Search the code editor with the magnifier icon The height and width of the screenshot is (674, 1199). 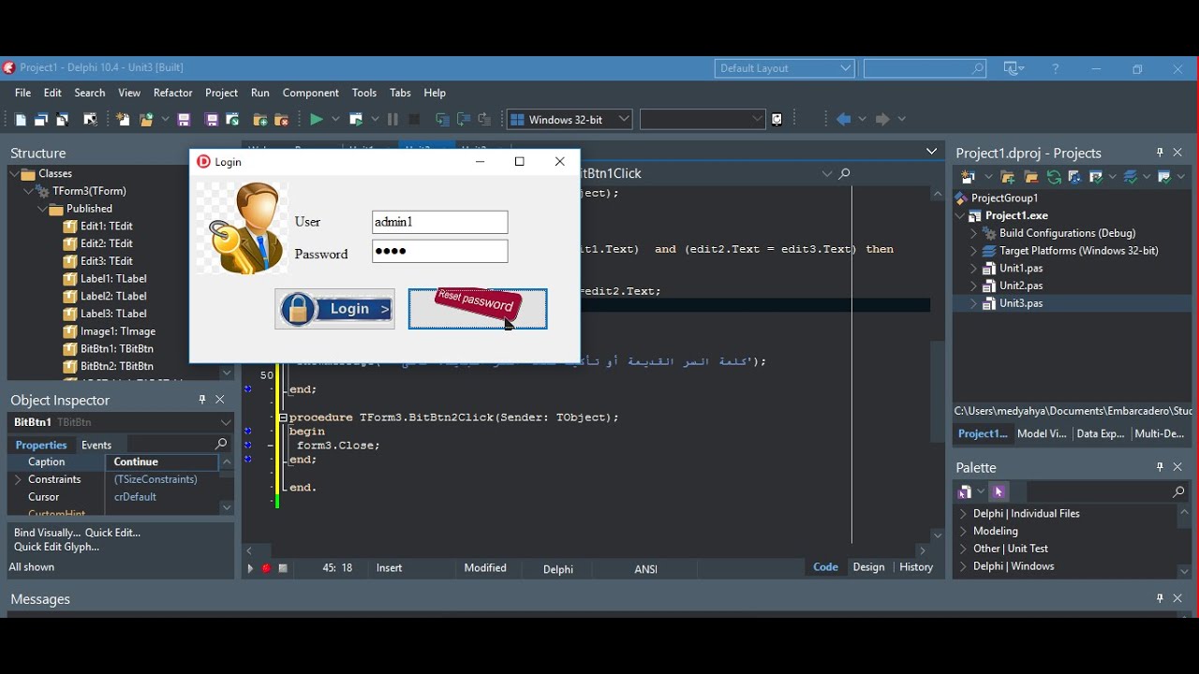(846, 174)
